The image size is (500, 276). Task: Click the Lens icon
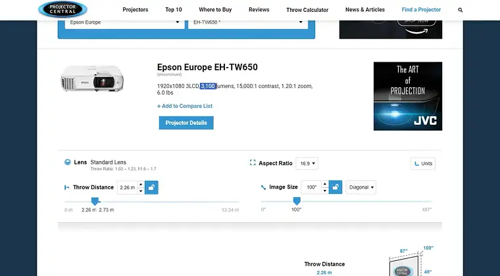[68, 162]
